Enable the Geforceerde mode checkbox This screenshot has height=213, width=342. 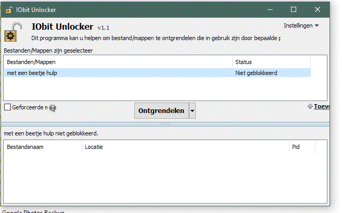click(8, 107)
